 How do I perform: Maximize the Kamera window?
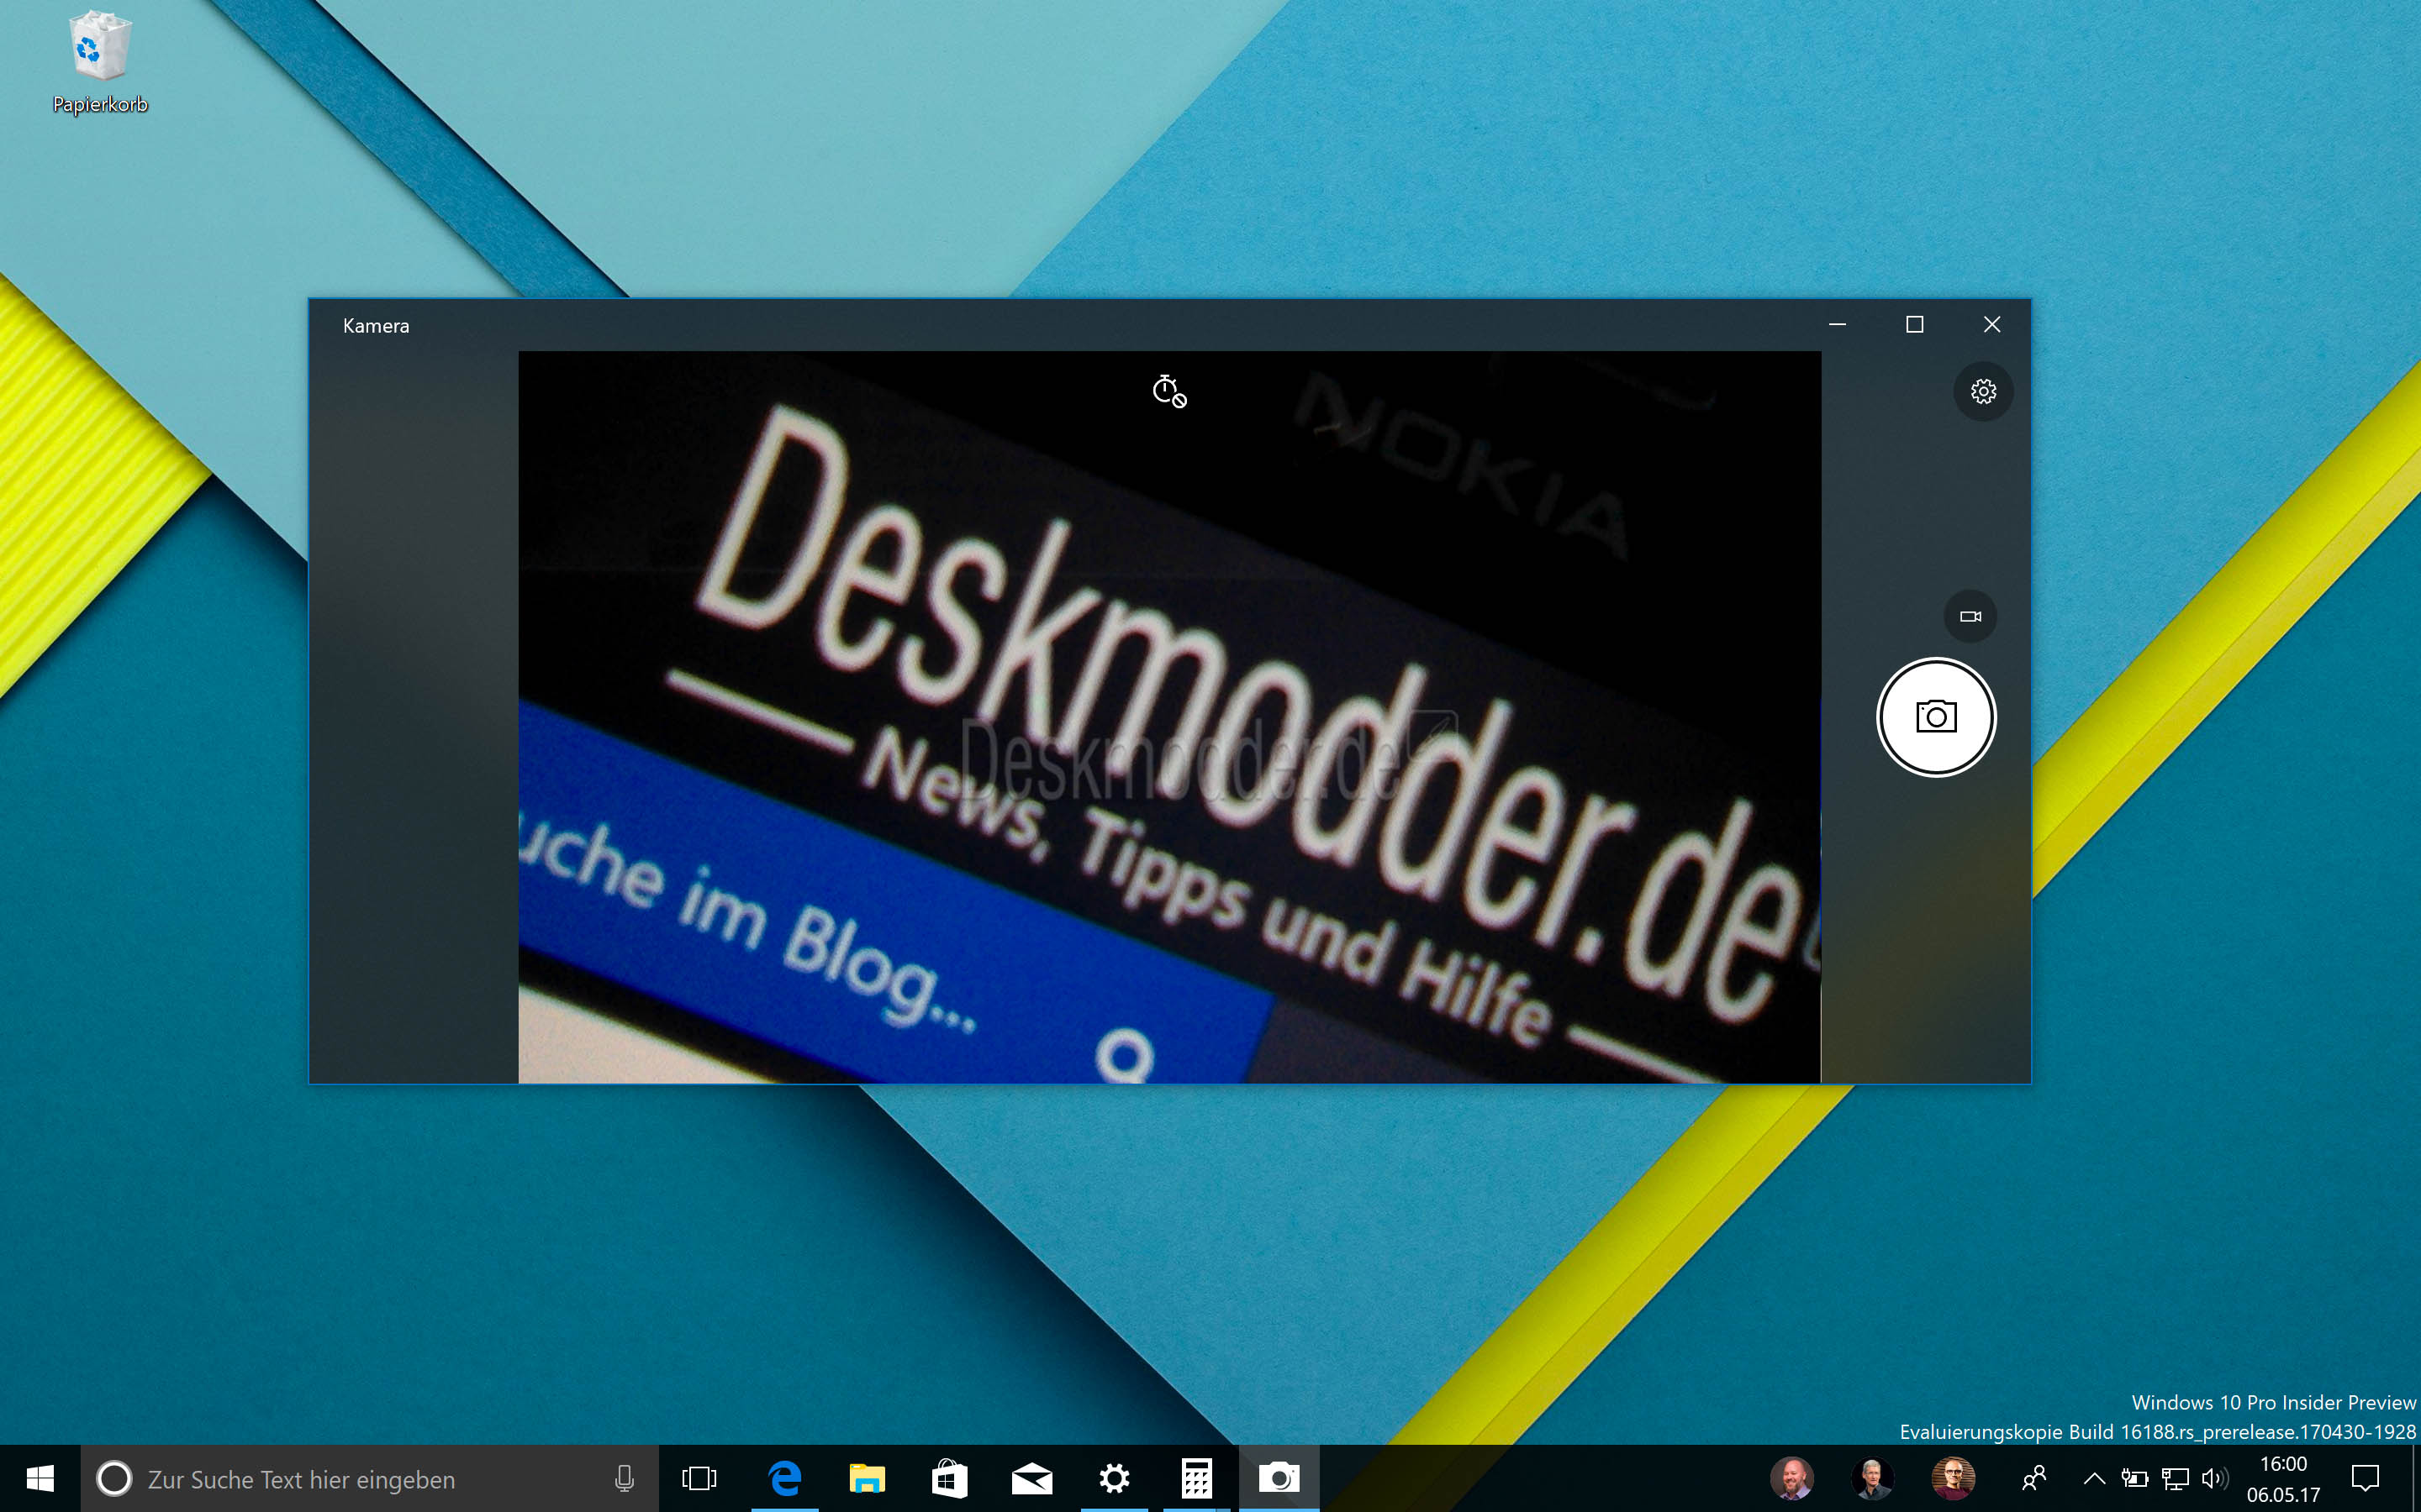pos(1914,324)
